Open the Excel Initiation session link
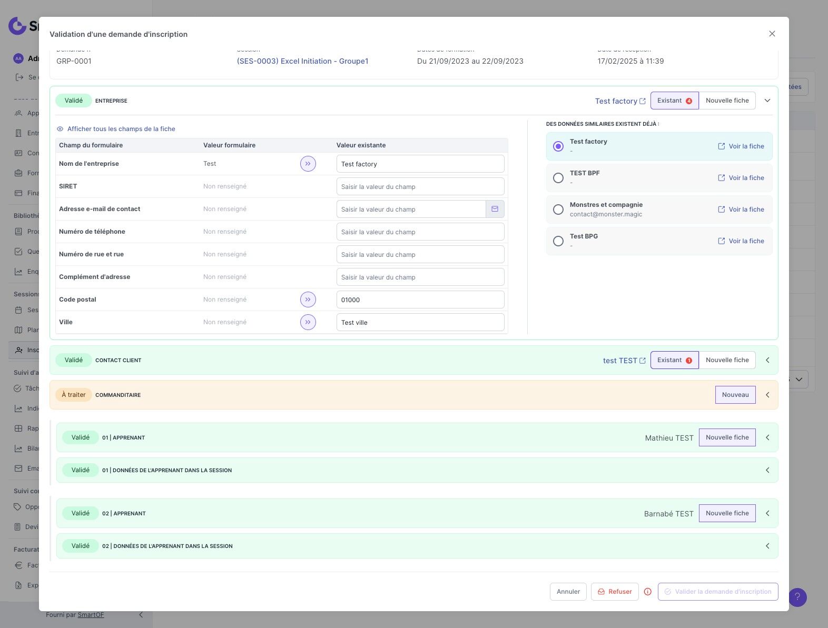 [302, 61]
